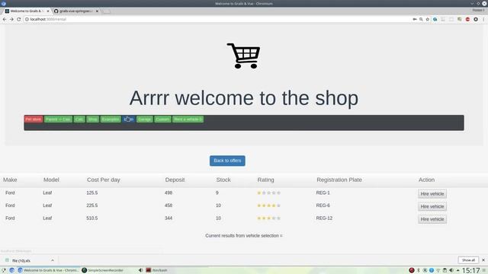The image size is (488, 274).
Task: Click the Deposit column header
Action: [x=175, y=180]
